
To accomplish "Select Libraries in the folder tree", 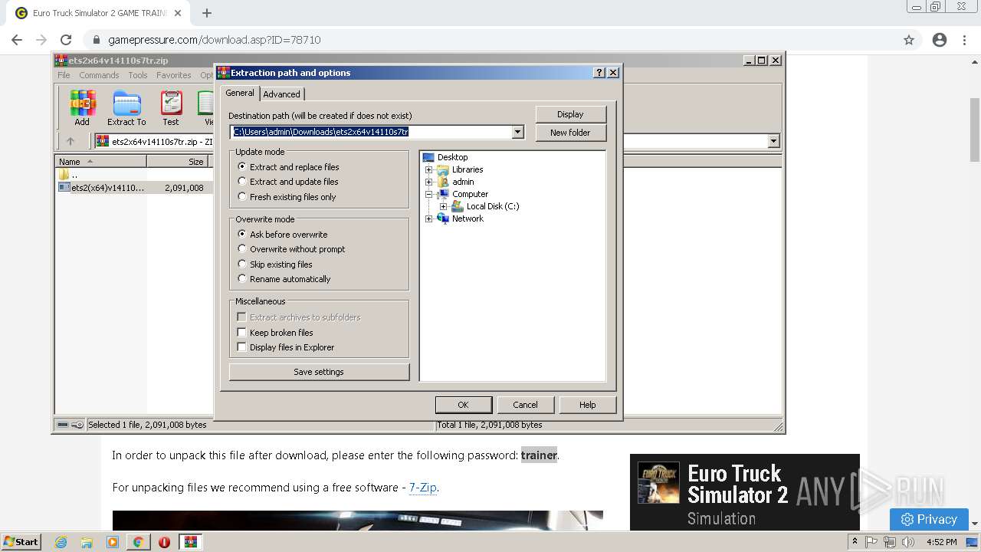I will [x=468, y=169].
